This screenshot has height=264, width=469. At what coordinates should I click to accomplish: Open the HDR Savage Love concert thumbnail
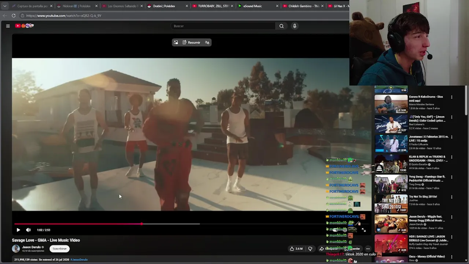point(391,243)
